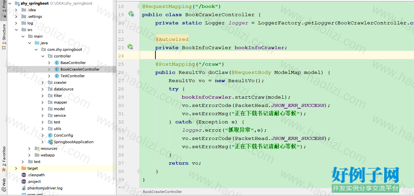Expand the resources folder
The height and width of the screenshot is (196, 414).
(29, 148)
